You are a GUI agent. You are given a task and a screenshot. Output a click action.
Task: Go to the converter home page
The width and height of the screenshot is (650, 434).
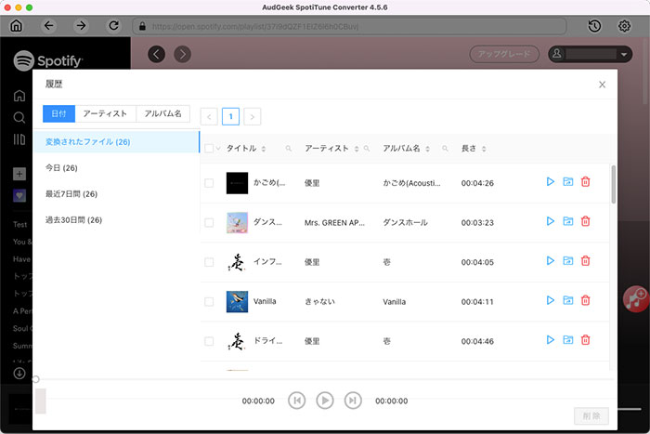click(16, 26)
